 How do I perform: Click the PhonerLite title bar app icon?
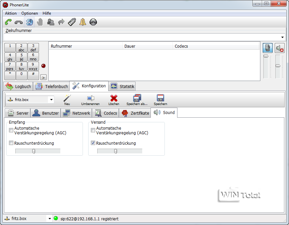(x=5, y=5)
